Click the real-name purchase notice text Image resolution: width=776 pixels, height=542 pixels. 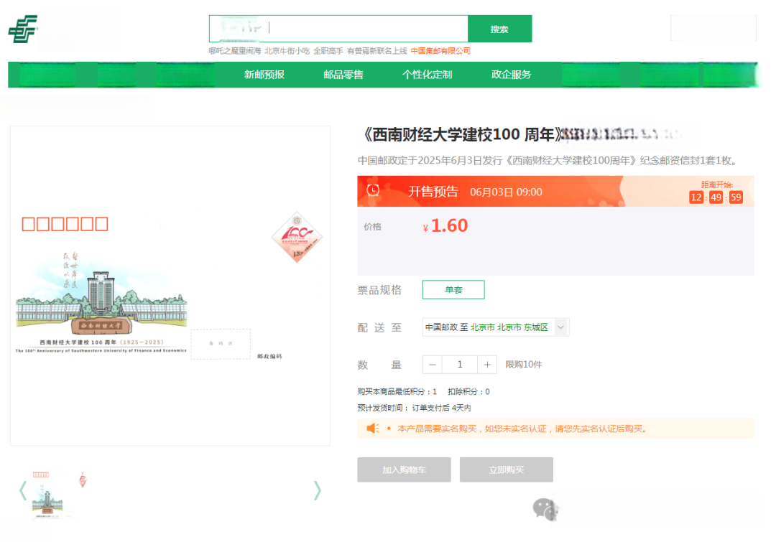click(x=522, y=429)
